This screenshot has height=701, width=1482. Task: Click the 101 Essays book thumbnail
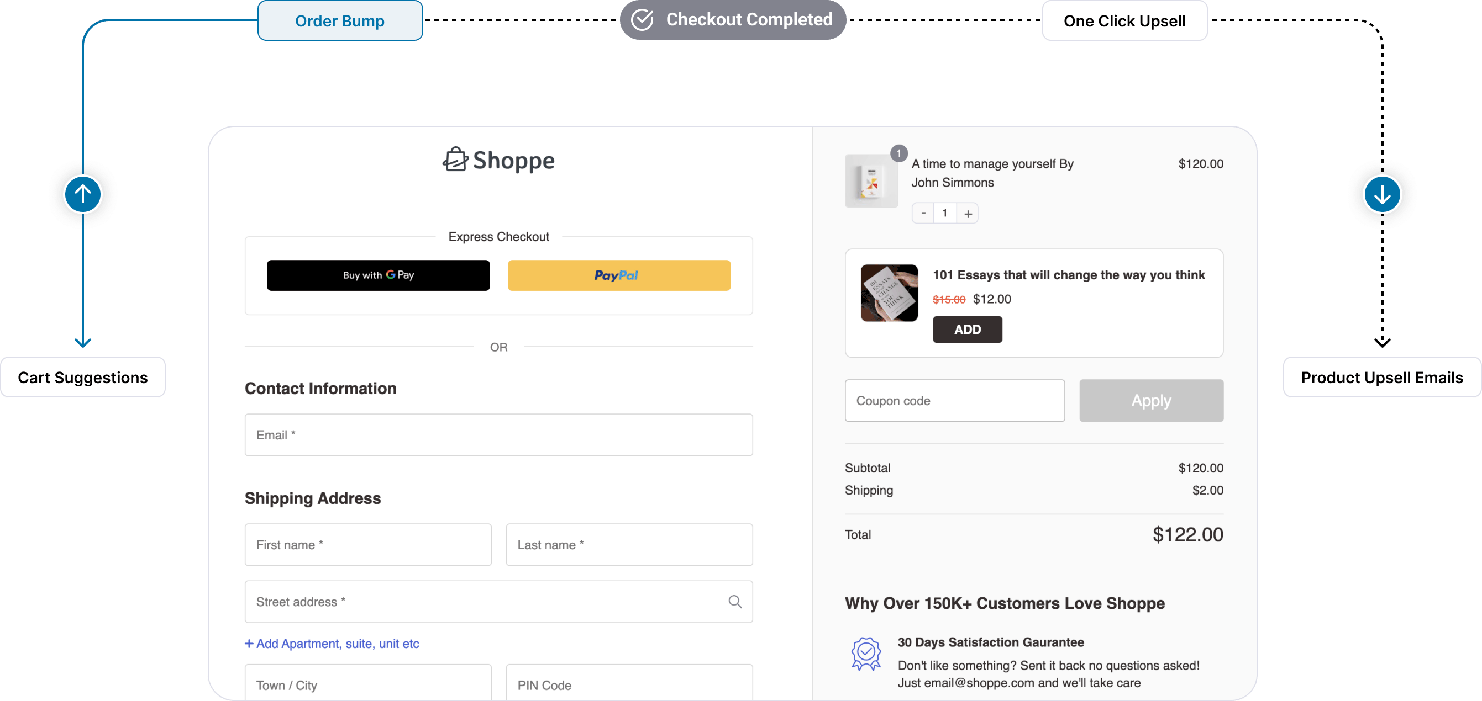pos(889,293)
